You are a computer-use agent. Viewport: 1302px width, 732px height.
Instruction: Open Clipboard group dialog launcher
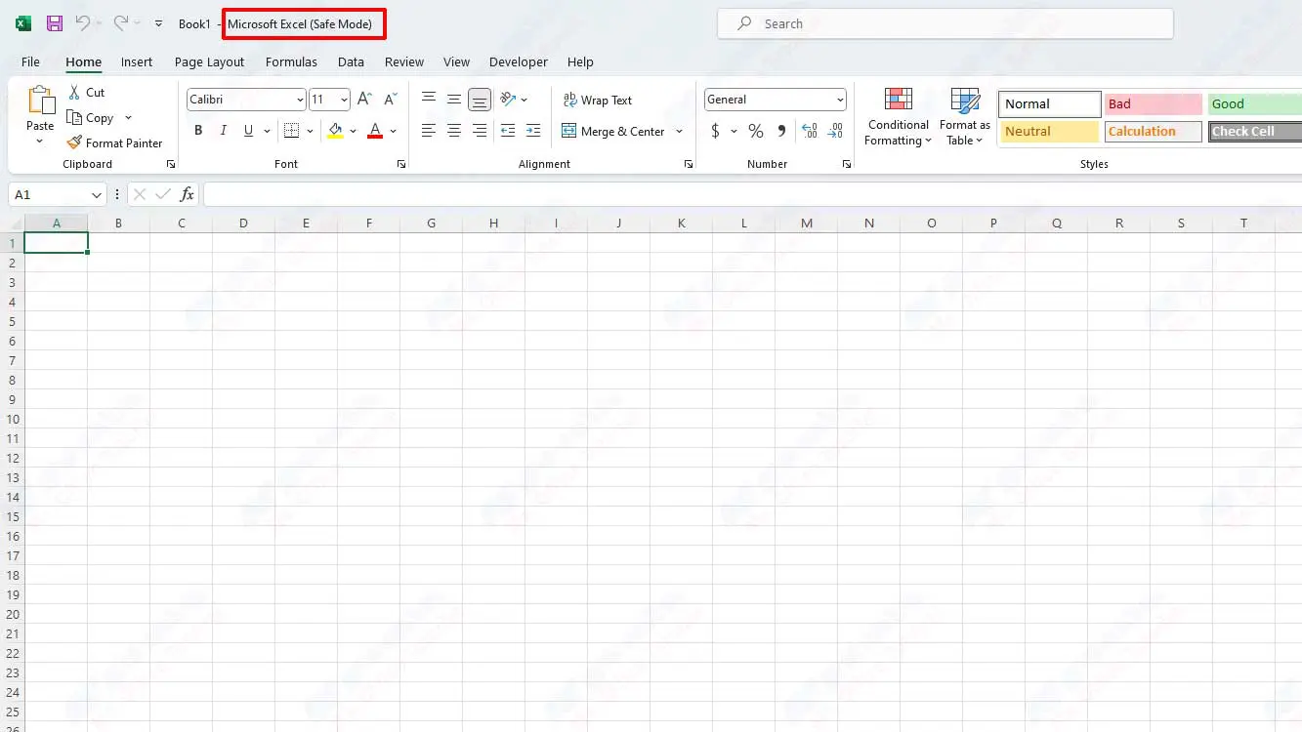171,164
